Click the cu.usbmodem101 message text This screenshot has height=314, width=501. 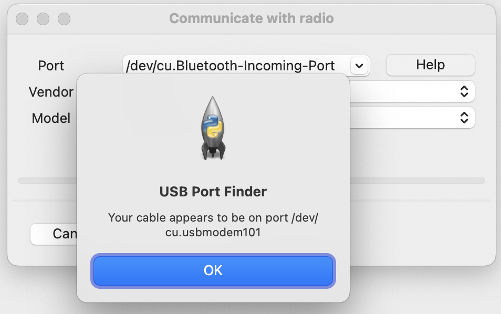213,232
